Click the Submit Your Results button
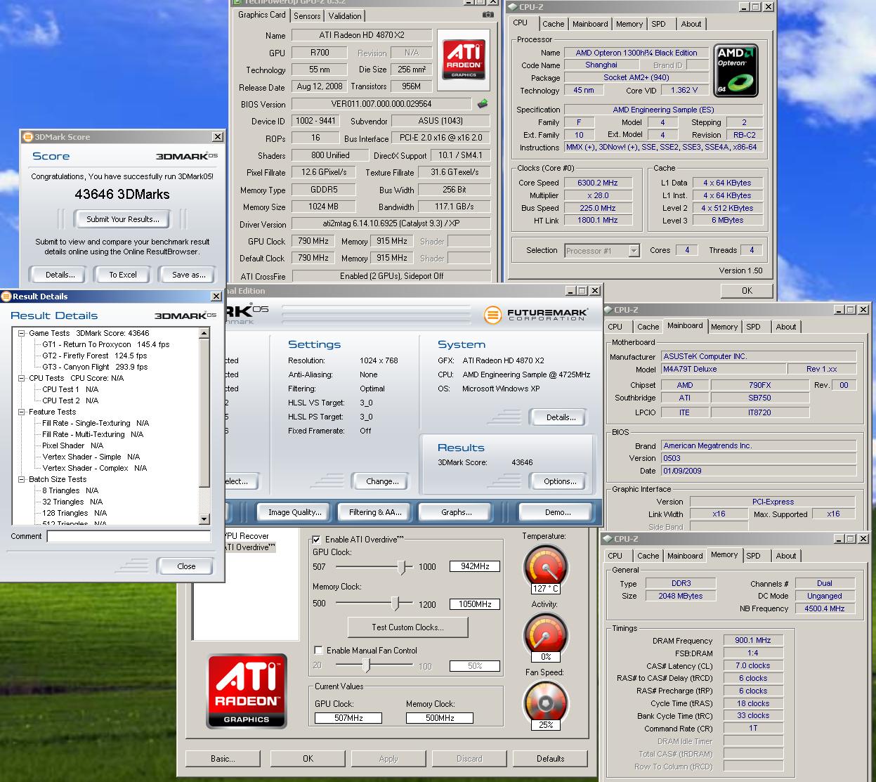The width and height of the screenshot is (876, 782). pos(123,219)
